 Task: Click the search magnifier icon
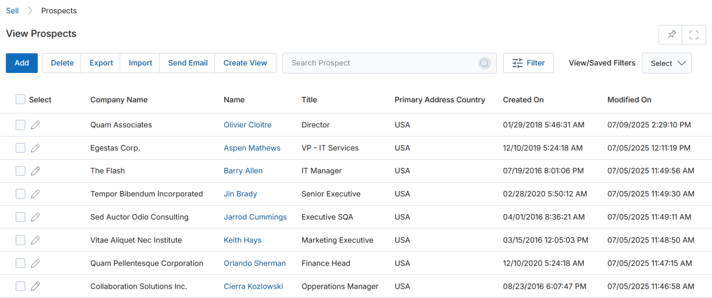485,63
